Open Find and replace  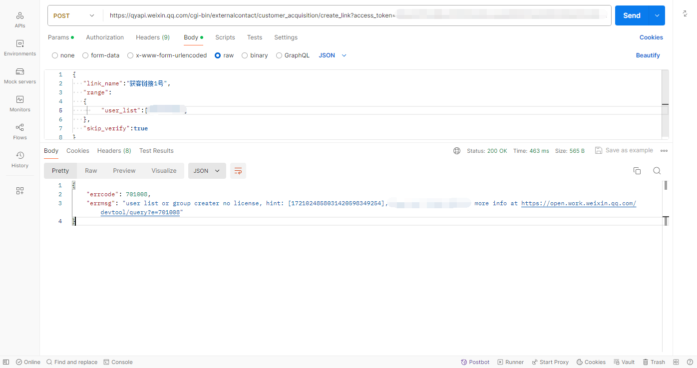pyautogui.click(x=72, y=362)
